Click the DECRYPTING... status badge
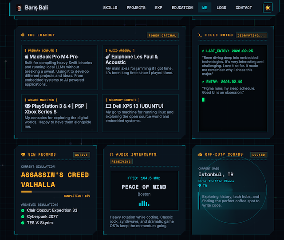This screenshot has height=240, width=284. pyautogui.click(x=251, y=35)
